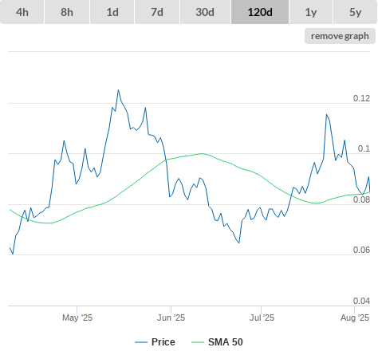Click the Aug '25 axis label
This screenshot has height=363, width=378.
[x=355, y=318]
